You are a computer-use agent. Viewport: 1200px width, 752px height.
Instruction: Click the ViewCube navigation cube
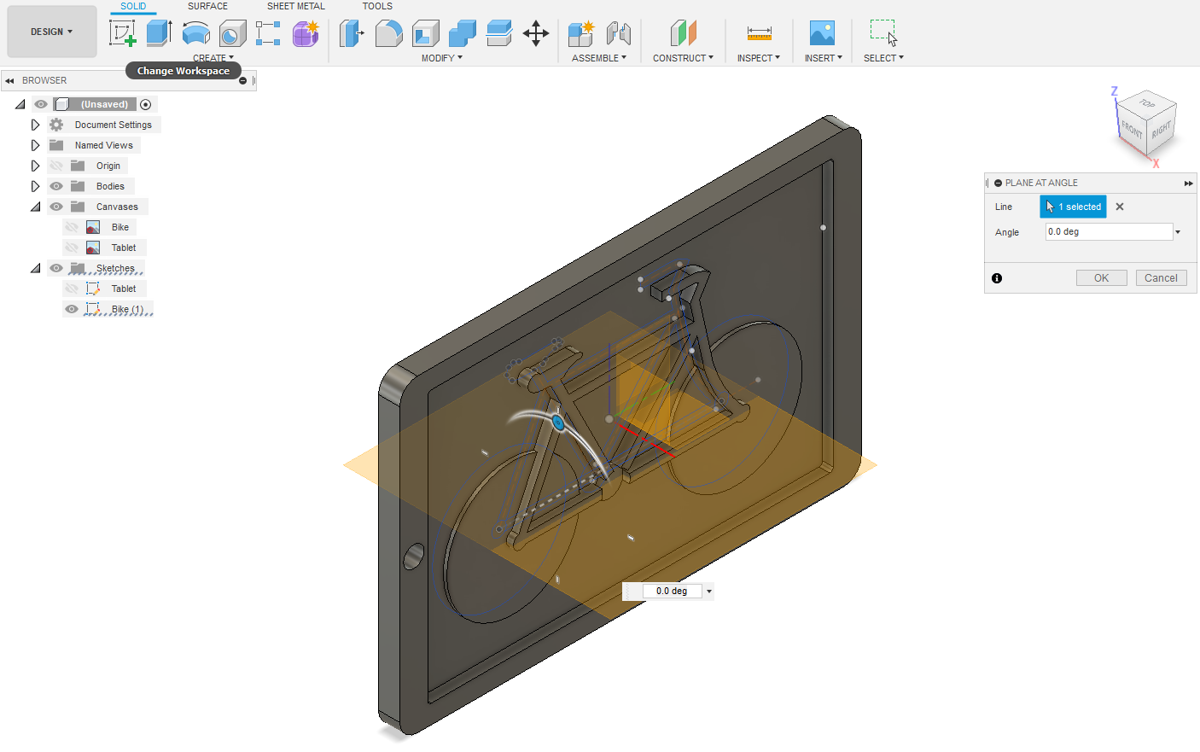coord(1146,124)
